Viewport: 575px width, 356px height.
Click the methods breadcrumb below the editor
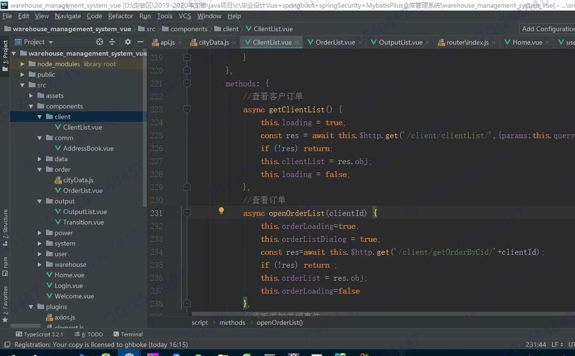tap(232, 322)
